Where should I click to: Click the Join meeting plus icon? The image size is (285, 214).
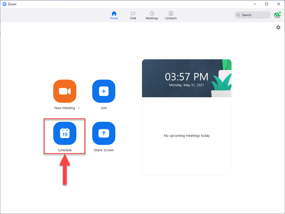(104, 91)
